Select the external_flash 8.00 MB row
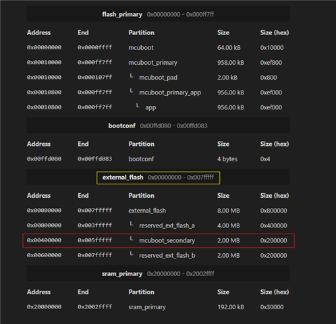 coord(158,211)
